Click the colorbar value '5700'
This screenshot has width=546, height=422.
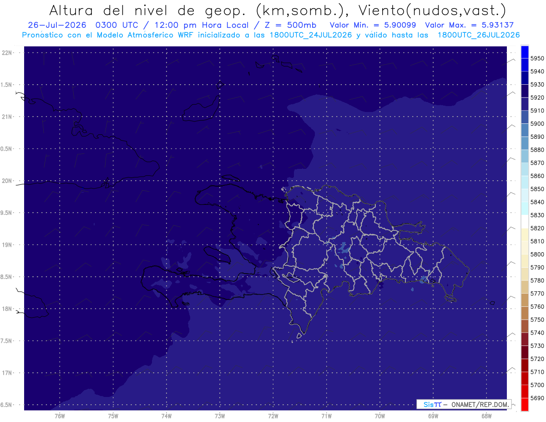(x=537, y=385)
